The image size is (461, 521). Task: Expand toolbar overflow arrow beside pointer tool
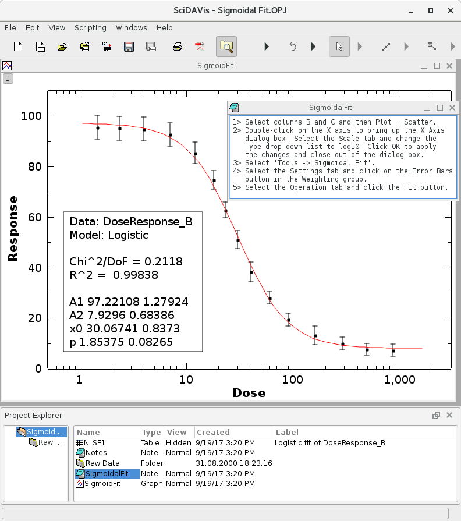point(360,47)
